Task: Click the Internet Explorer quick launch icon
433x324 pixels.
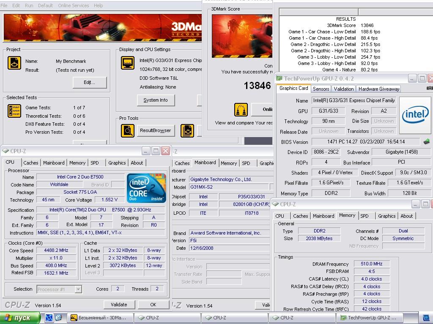Action: pyautogui.click(x=58, y=318)
